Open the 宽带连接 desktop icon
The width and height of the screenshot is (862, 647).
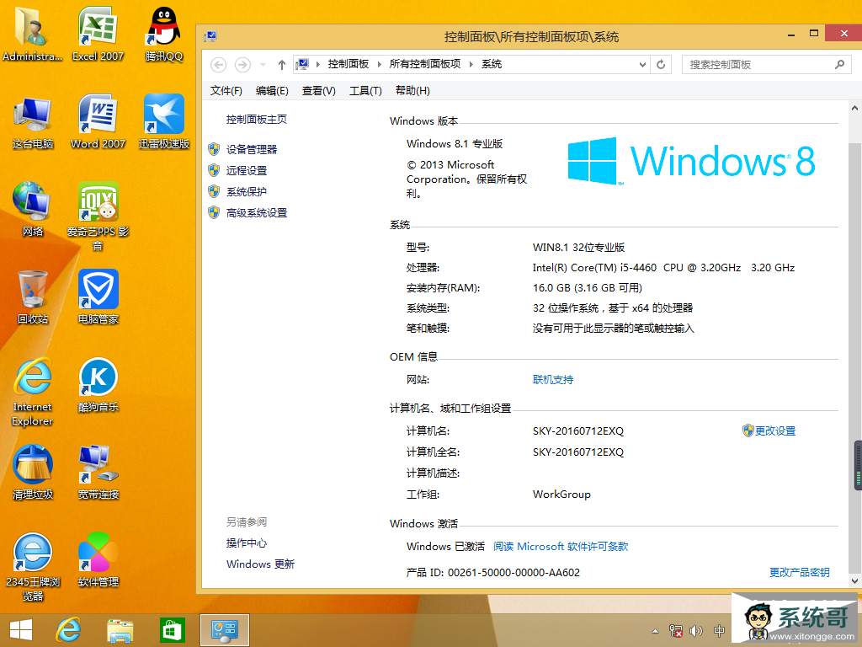[98, 473]
